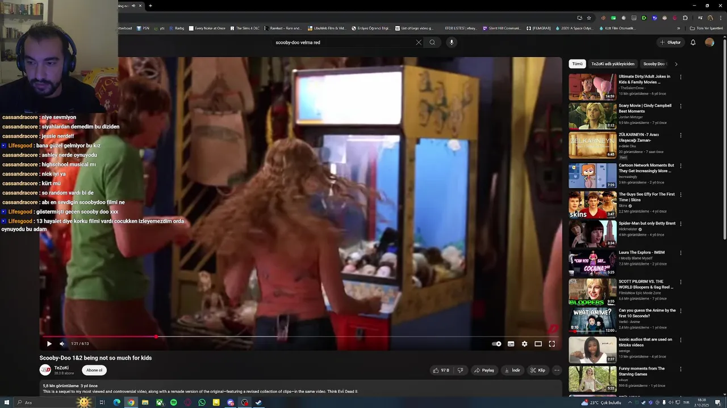Screen dimensions: 727x408
Task: Like the video with 97 B likes
Action: [441, 370]
